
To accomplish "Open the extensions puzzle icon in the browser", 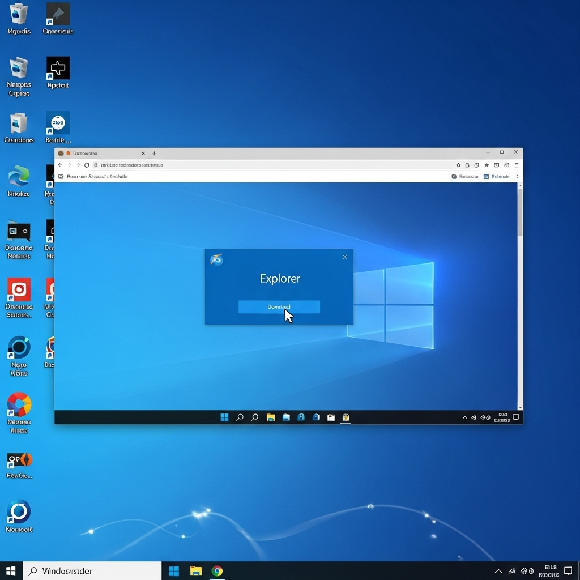I will pos(497,165).
